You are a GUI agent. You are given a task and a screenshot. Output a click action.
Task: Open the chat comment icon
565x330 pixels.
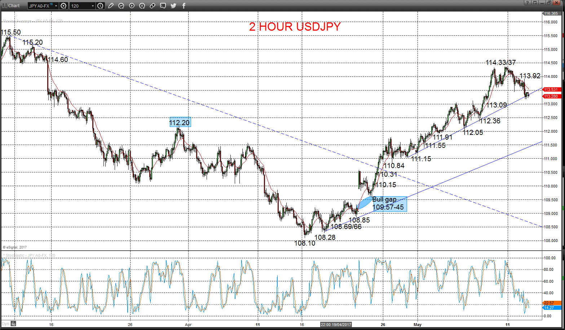[163, 6]
